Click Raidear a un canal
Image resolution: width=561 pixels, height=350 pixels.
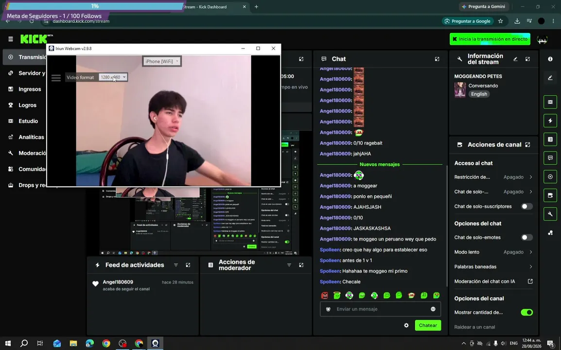tap(474, 327)
